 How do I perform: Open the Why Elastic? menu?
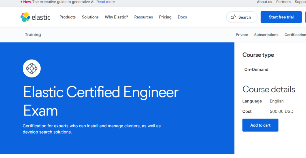click(116, 17)
